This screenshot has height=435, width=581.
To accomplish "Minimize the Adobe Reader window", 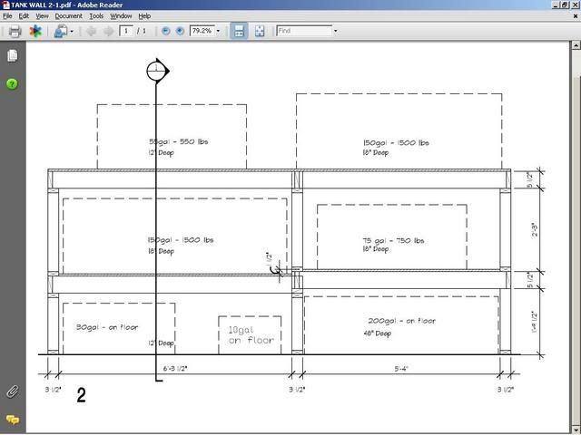I will pos(556,5).
